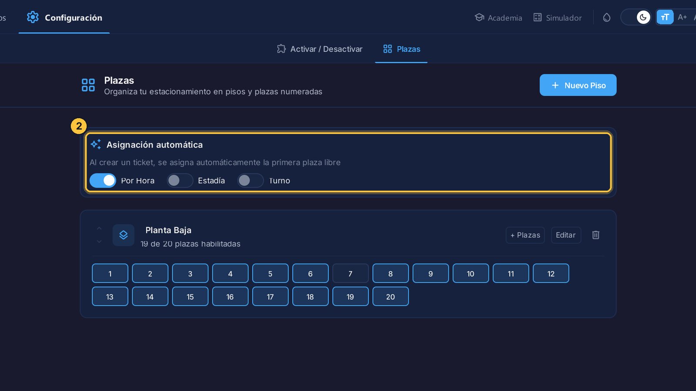
Task: Toggle parking space 1
Action: point(110,274)
